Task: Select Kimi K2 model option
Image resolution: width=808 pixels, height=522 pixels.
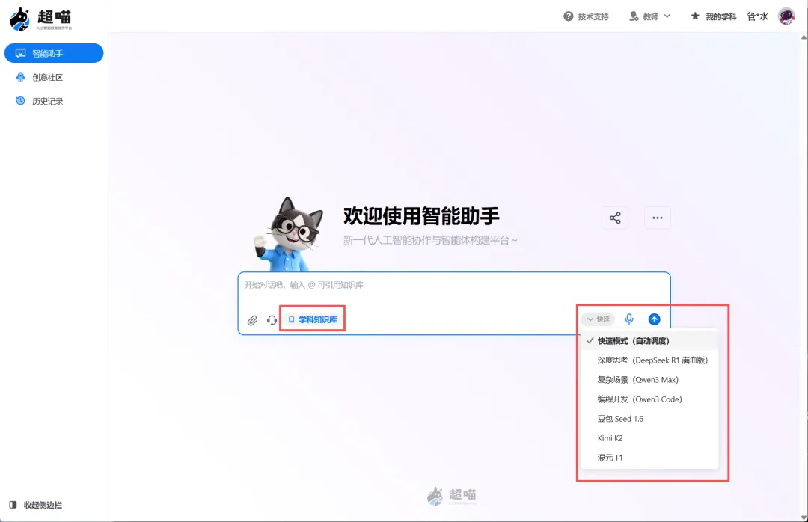Action: (649, 438)
